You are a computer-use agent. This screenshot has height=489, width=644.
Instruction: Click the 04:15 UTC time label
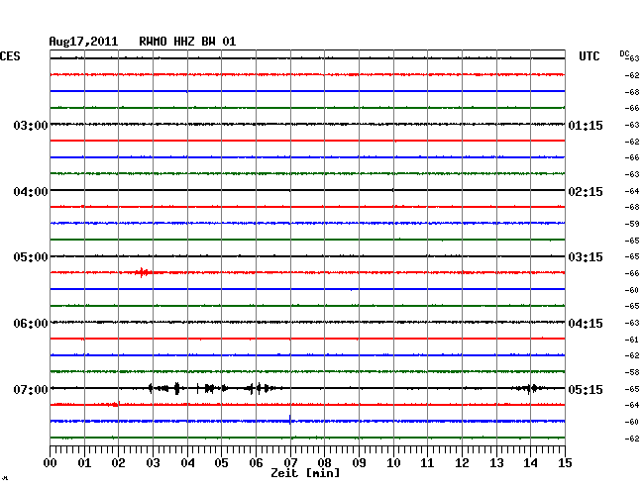[x=586, y=324]
